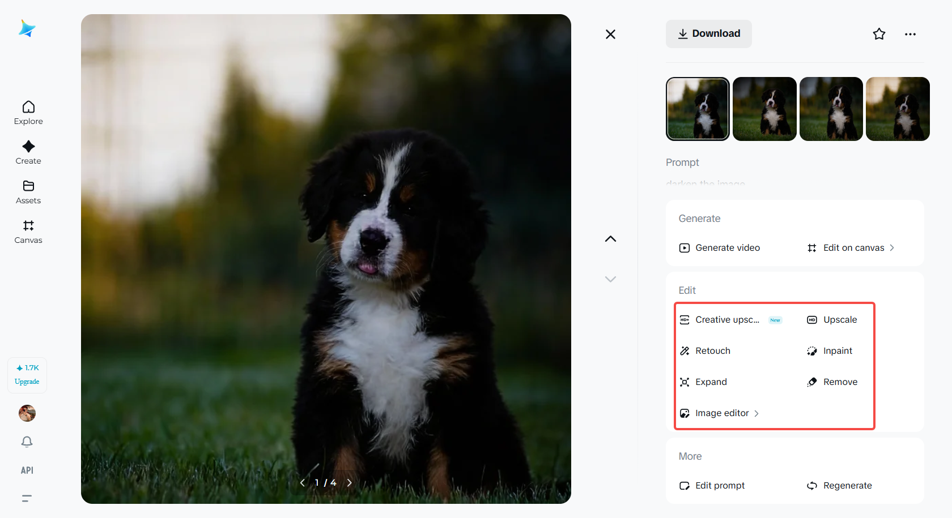
Task: Open notifications via the bell
Action: (27, 442)
